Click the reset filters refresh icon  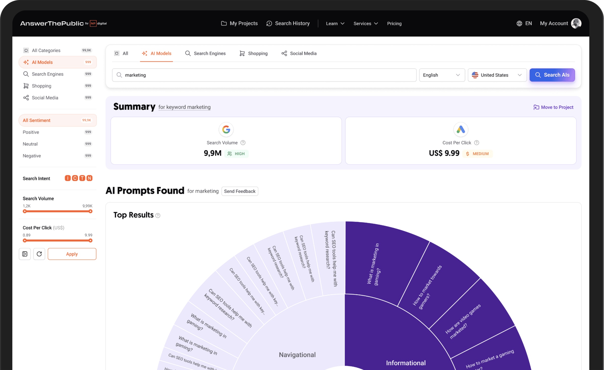39,254
